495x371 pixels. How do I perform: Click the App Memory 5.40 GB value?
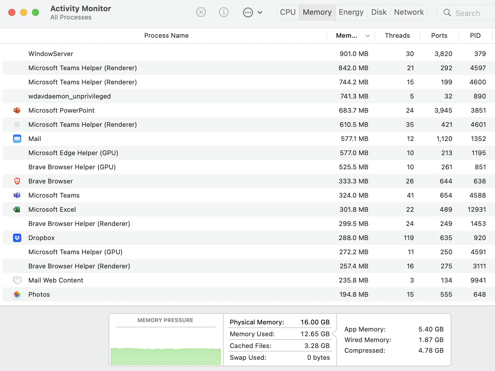pyautogui.click(x=431, y=329)
